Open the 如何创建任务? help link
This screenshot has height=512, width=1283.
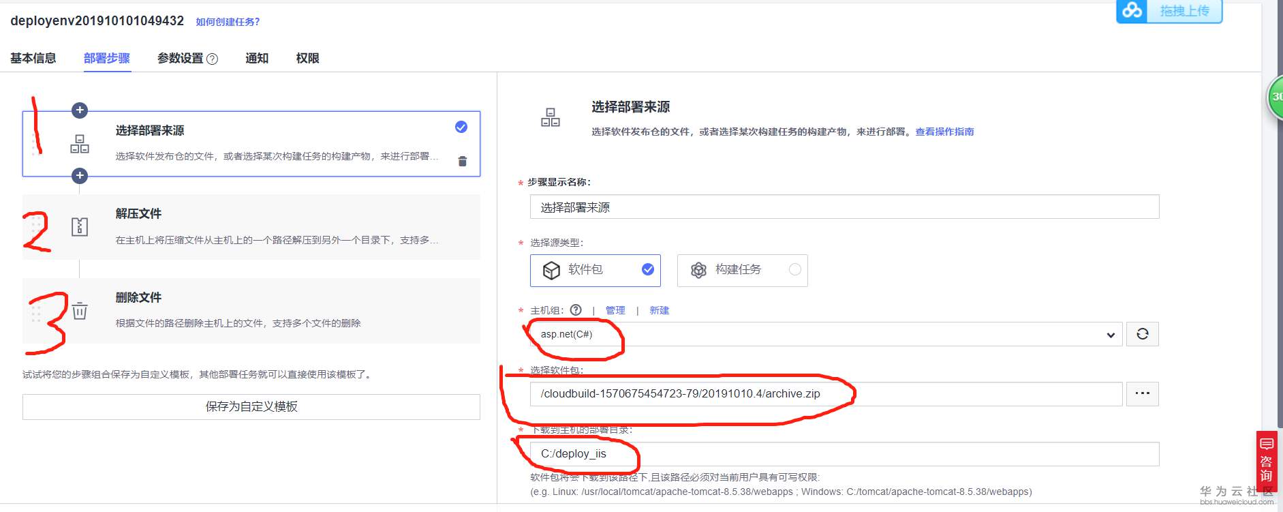pyautogui.click(x=228, y=22)
